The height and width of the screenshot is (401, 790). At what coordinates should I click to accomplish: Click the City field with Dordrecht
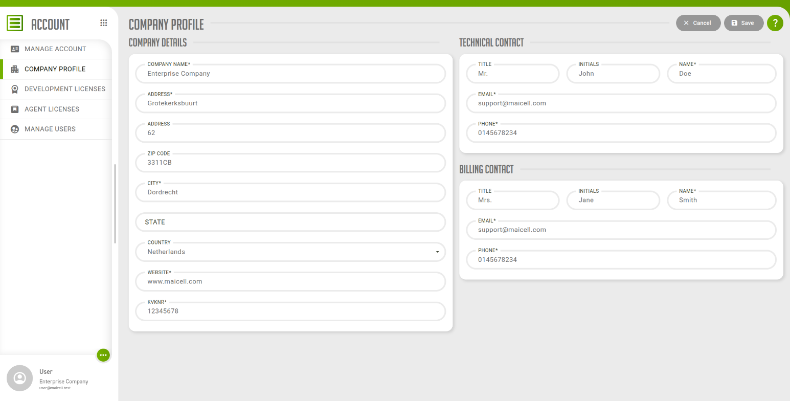(290, 192)
